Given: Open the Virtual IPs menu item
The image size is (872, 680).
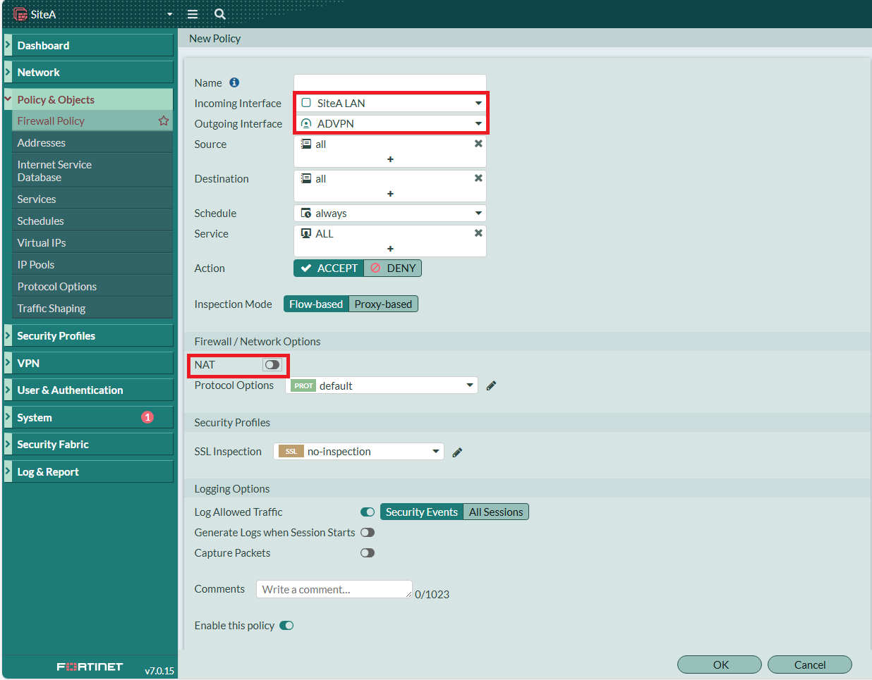Looking at the screenshot, I should click(92, 242).
